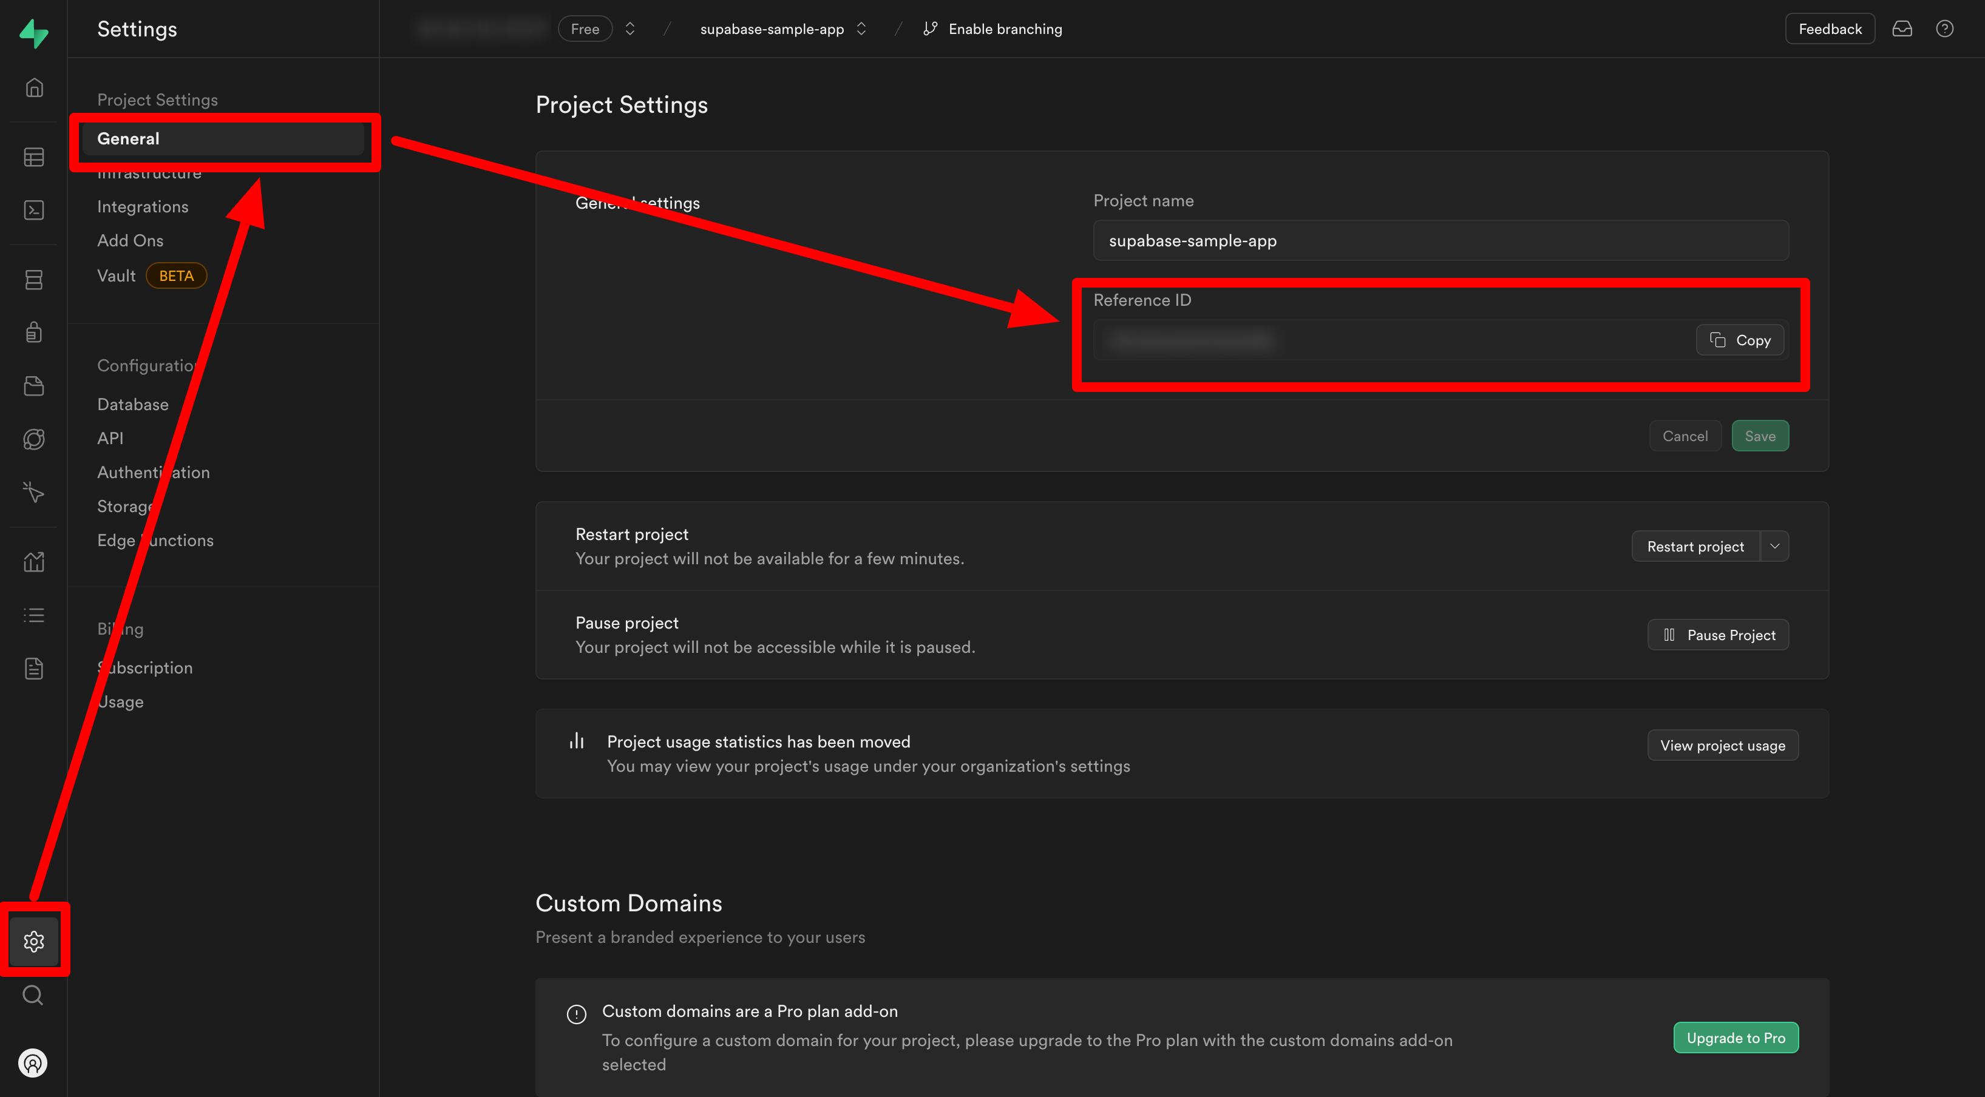
Task: Click the 'Settings' sidebar title
Action: [137, 29]
